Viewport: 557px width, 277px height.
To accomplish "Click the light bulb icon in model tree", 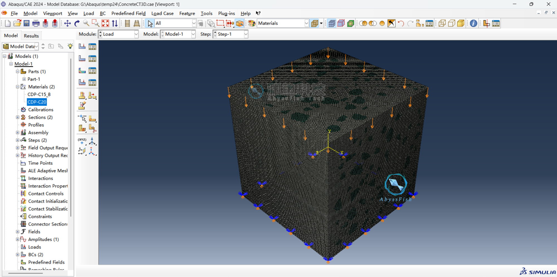I will (70, 46).
